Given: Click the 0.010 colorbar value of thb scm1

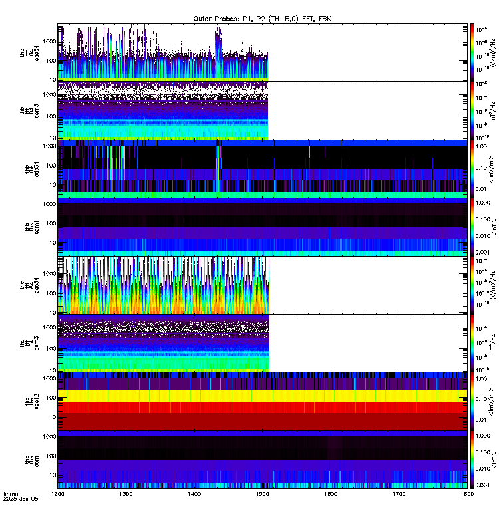Looking at the screenshot, I should click(483, 236).
